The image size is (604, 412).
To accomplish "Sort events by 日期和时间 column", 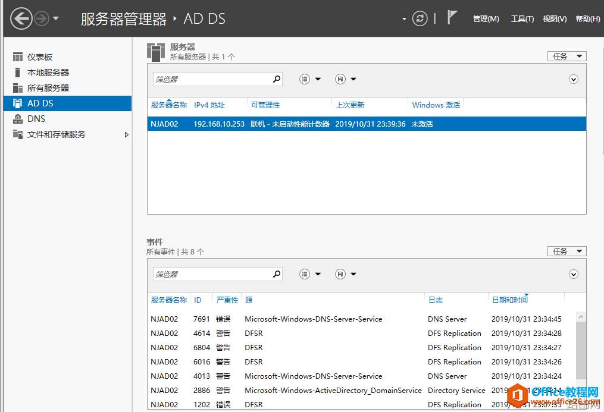I will click(x=510, y=300).
